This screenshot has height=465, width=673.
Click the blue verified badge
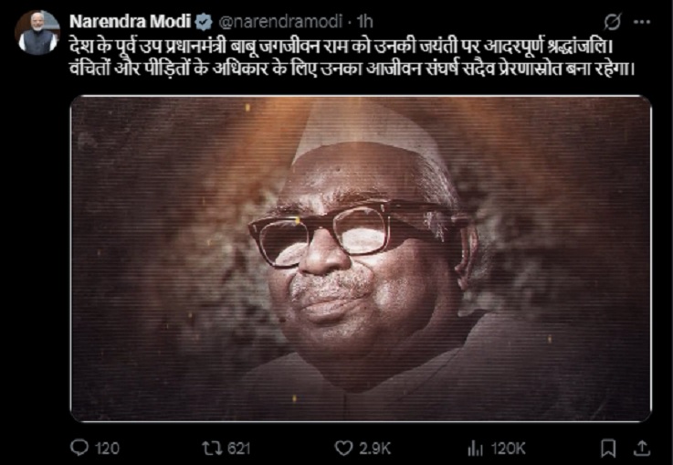click(204, 22)
